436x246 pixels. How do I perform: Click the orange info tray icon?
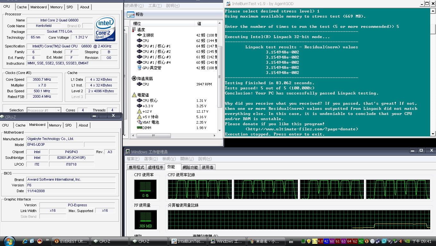pyautogui.click(x=367, y=241)
